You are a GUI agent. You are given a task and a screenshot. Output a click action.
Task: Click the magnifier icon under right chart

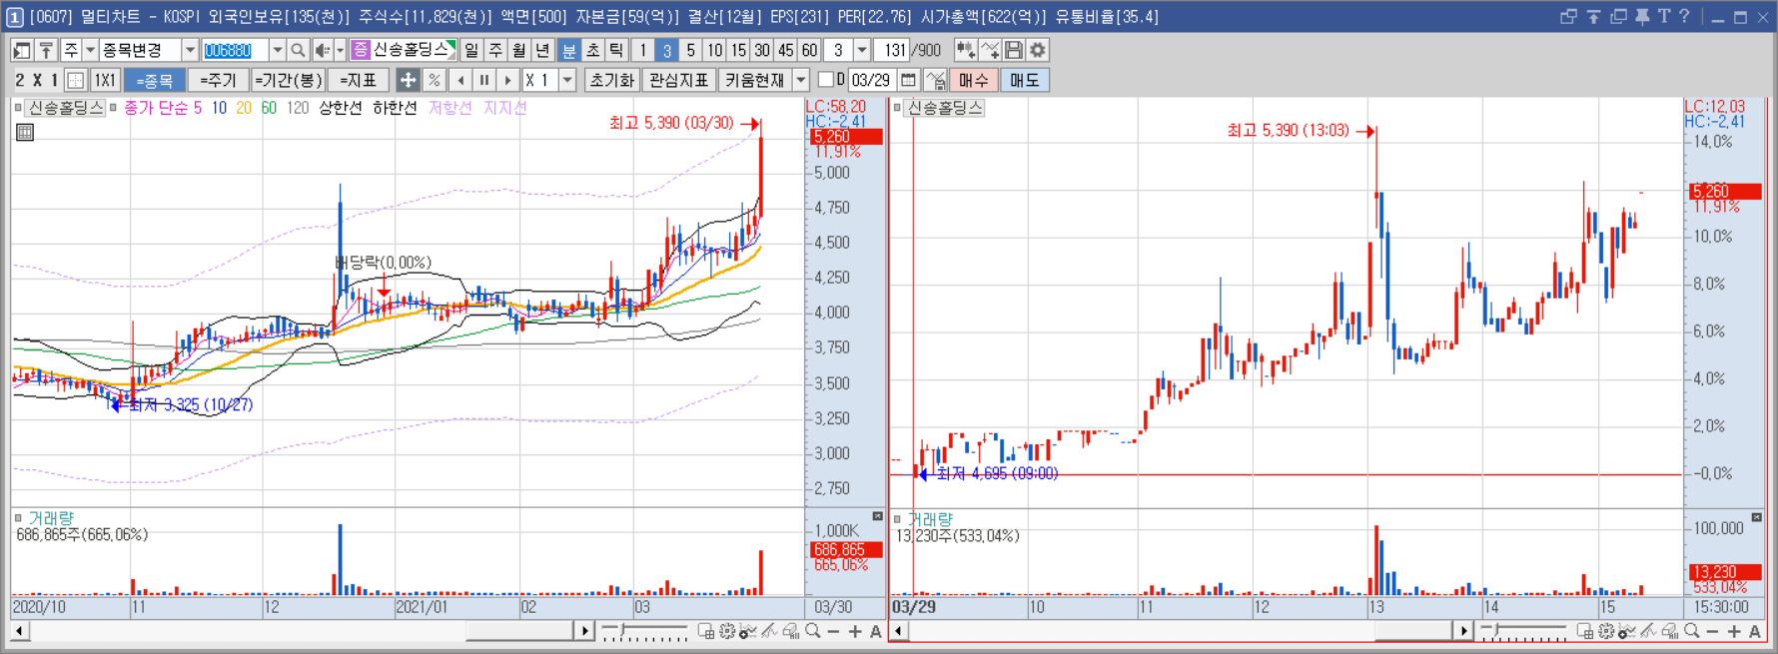point(1692,631)
